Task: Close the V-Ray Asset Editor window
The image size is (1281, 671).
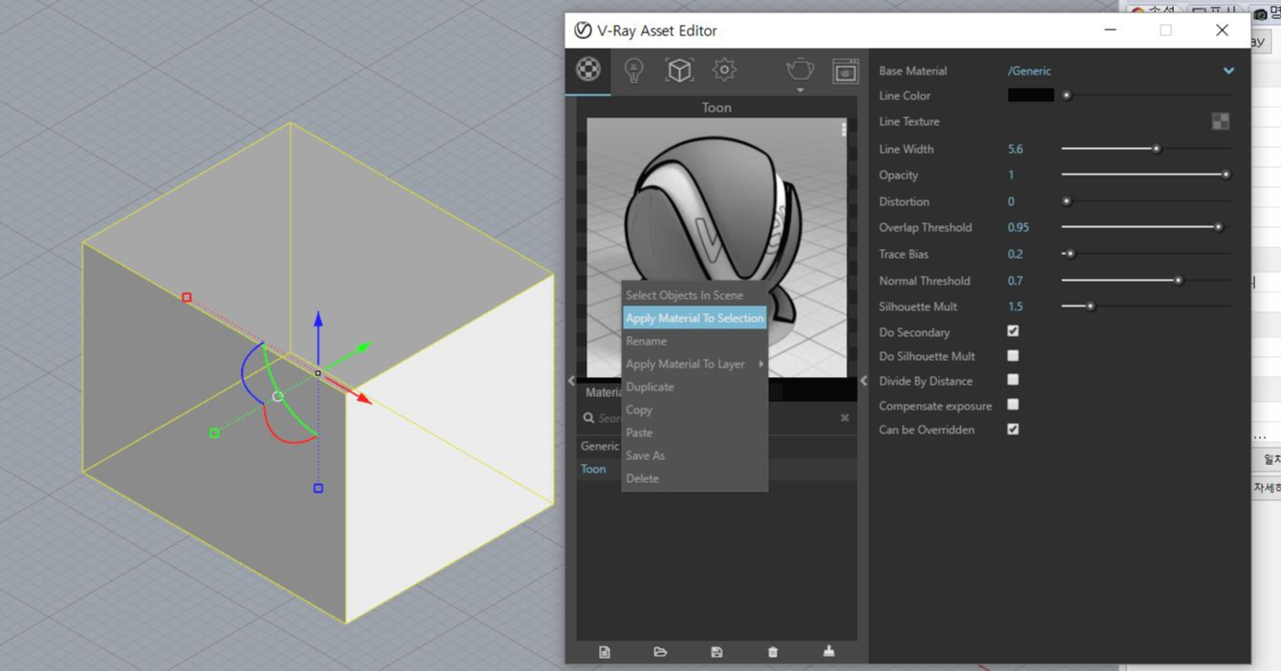Action: click(x=1222, y=31)
